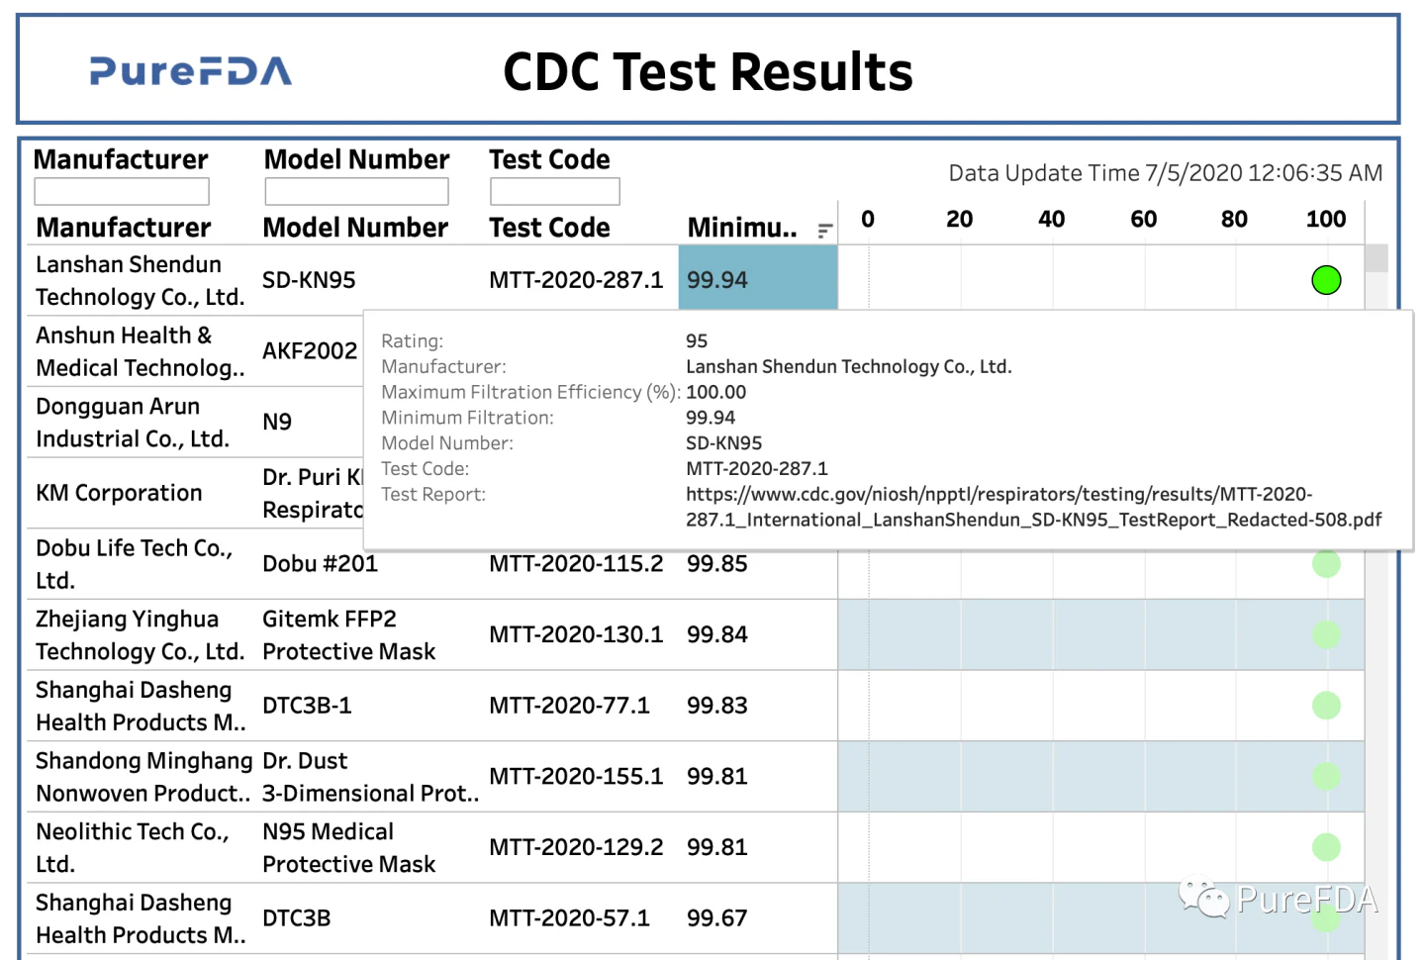Select the 99.84 minimum filtration value
The image size is (1425, 960).
point(717,634)
